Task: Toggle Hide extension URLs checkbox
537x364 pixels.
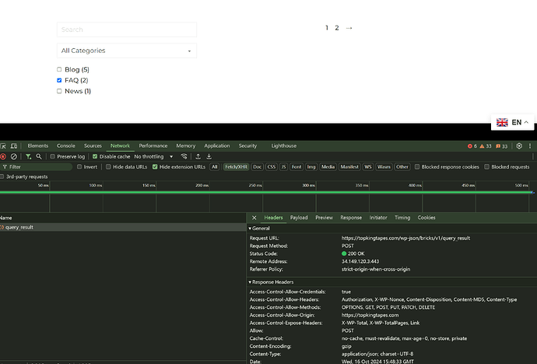Action: point(155,167)
